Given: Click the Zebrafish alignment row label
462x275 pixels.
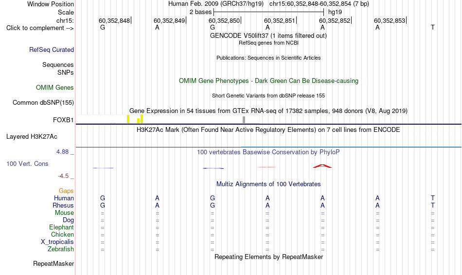Looking at the screenshot, I should tap(61, 249).
